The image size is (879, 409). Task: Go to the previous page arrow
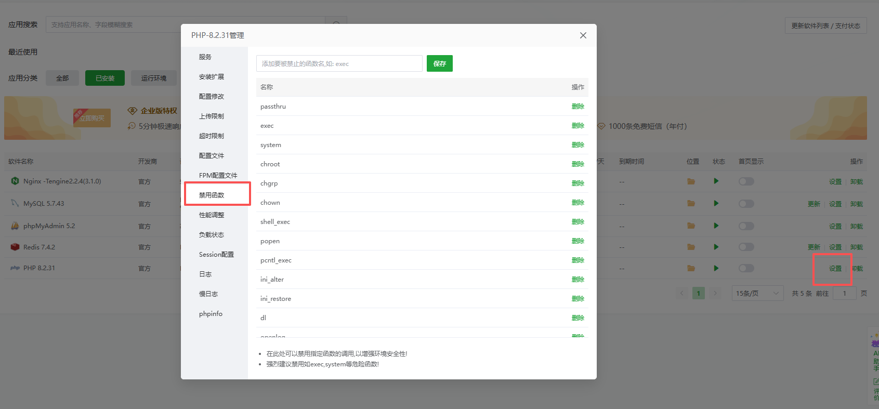[682, 293]
